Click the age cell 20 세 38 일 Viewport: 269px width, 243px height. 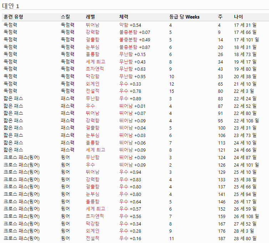pos(245,76)
